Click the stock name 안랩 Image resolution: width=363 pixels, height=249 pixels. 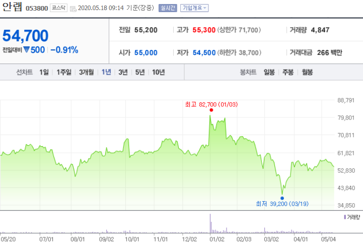[x=12, y=7]
